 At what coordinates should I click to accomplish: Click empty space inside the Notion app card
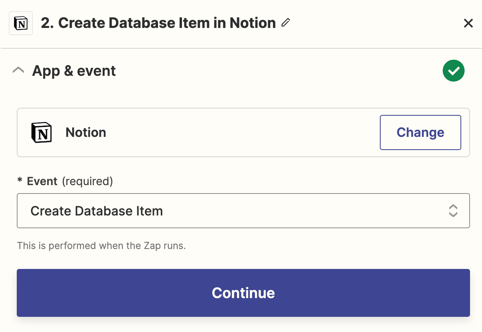point(239,132)
